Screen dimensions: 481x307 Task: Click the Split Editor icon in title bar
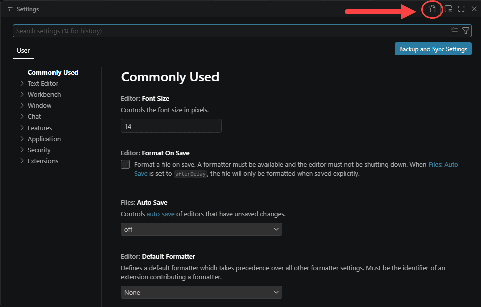[x=448, y=9]
